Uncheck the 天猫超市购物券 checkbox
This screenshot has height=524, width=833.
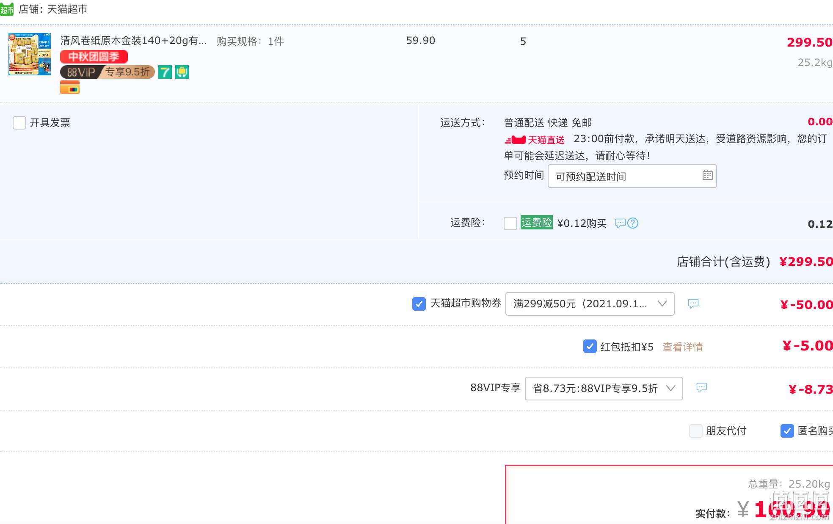[x=419, y=303]
